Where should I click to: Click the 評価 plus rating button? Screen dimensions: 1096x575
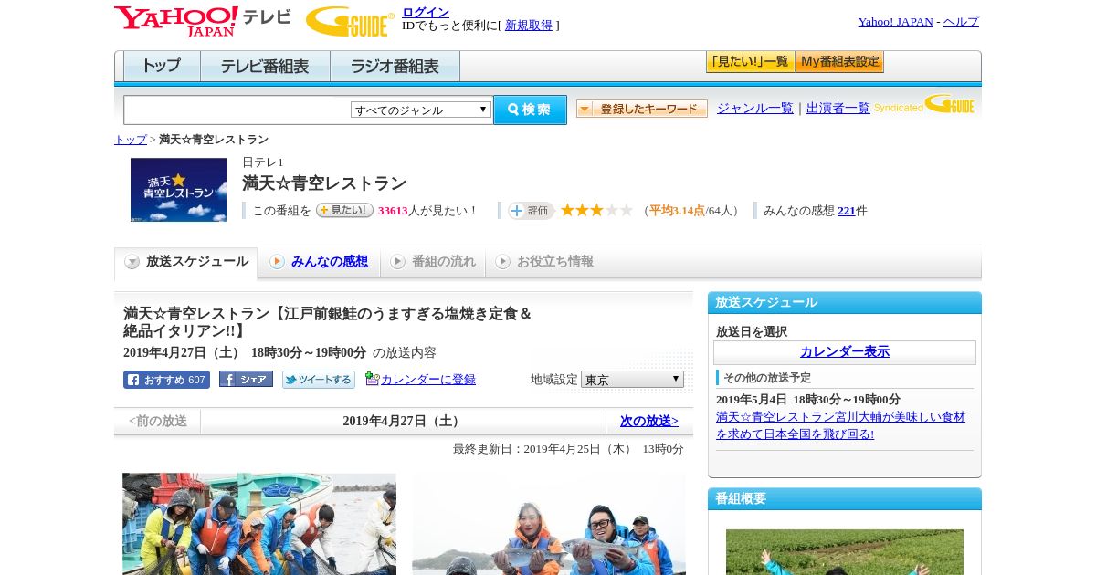click(532, 211)
